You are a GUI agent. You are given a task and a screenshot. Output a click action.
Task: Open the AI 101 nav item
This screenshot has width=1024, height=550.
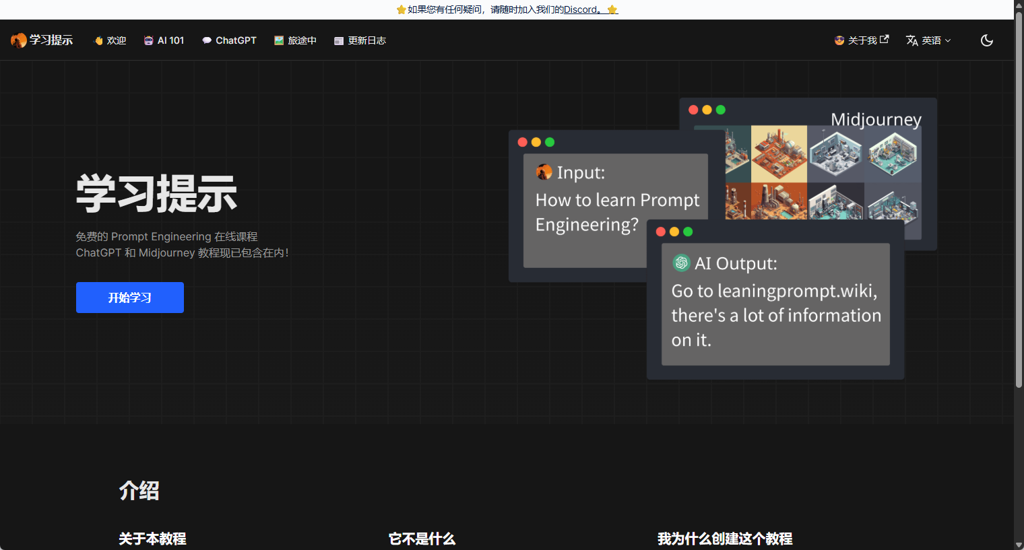click(x=164, y=40)
